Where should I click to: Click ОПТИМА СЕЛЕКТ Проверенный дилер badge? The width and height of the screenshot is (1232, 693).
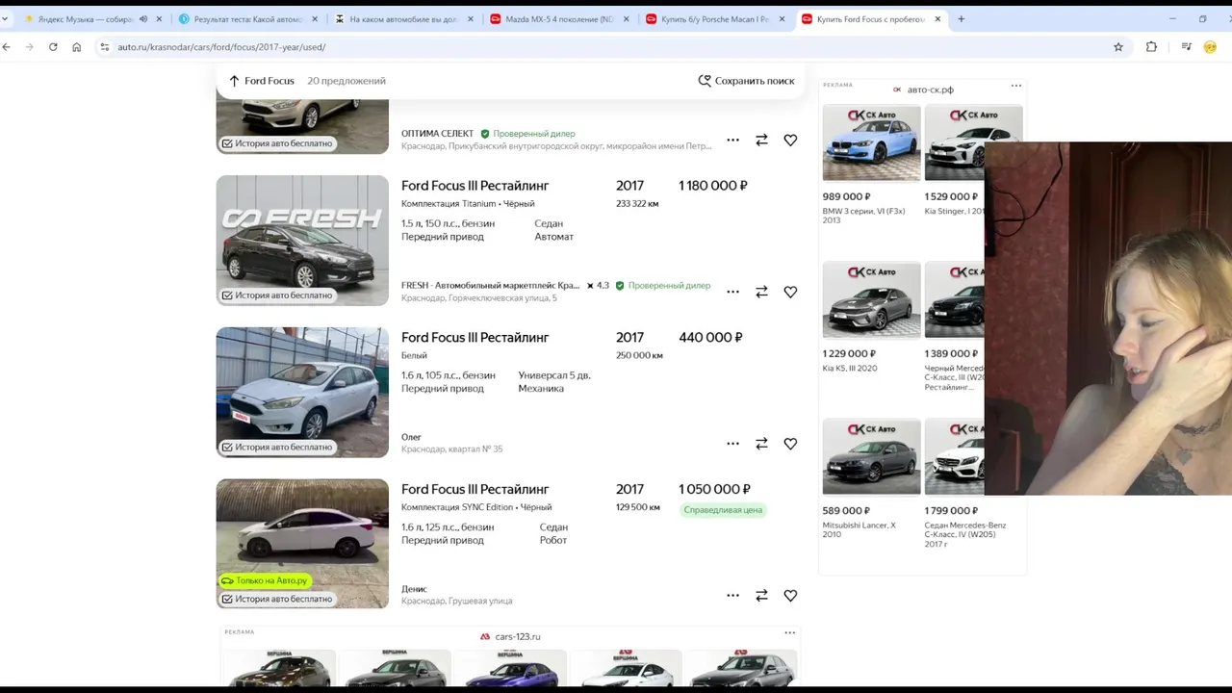[528, 134]
